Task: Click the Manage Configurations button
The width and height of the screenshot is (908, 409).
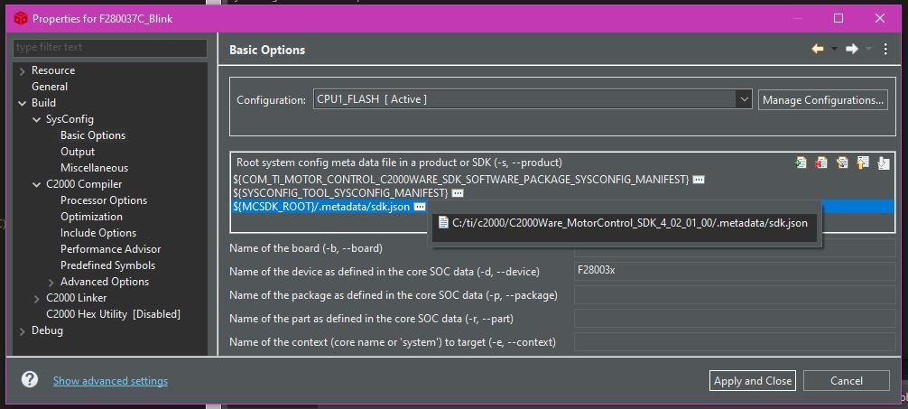Action: coord(823,99)
